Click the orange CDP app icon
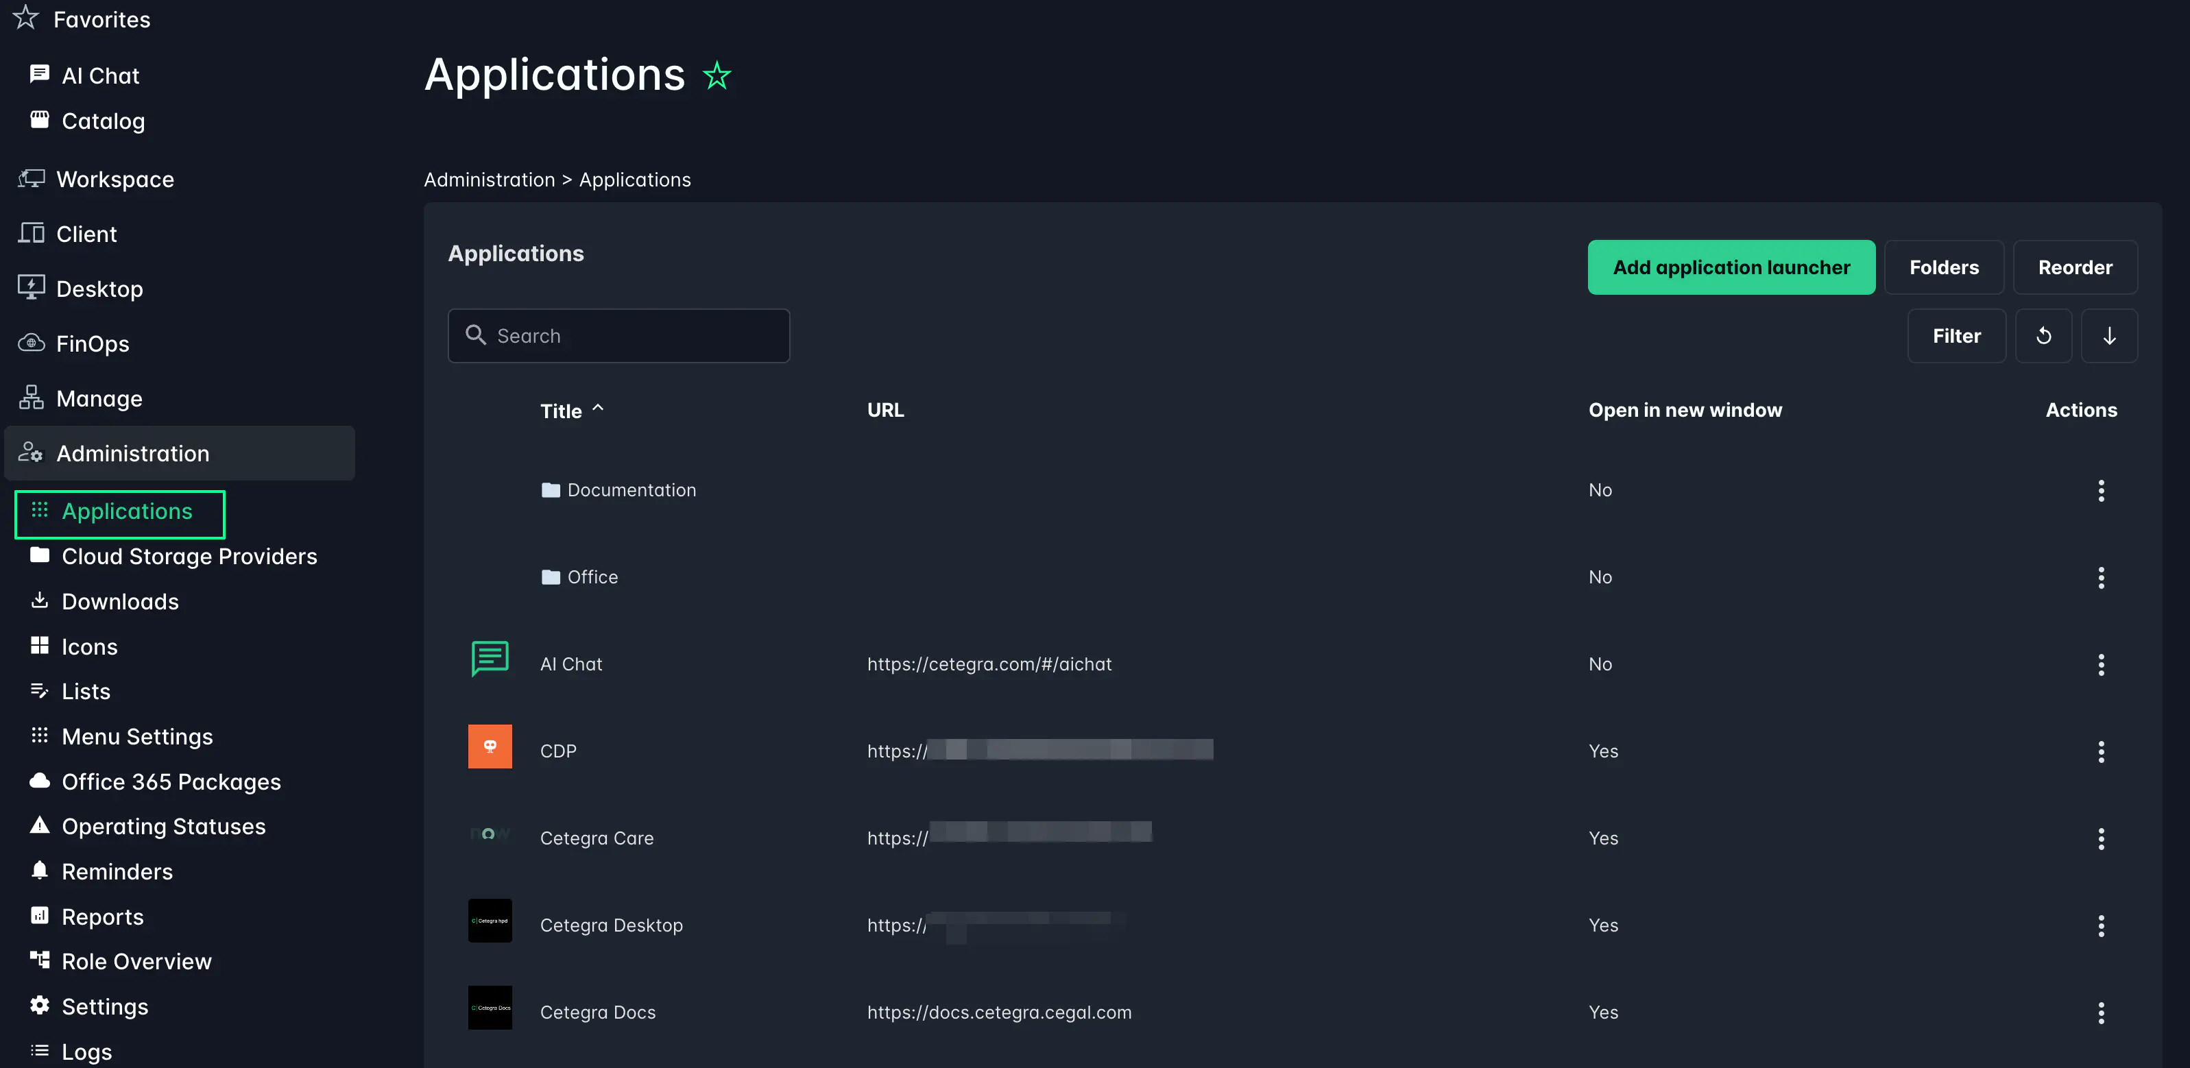Screen dimensions: 2190x1068 pyautogui.click(x=490, y=747)
